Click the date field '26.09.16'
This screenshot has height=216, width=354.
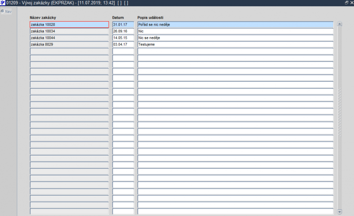[x=123, y=31]
